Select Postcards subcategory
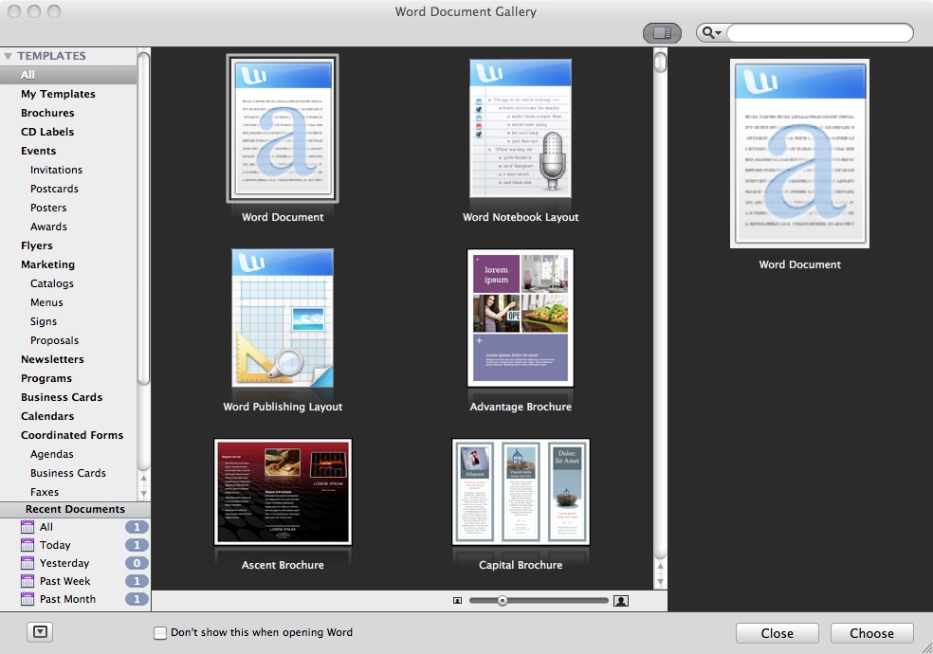The width and height of the screenshot is (933, 654). pyautogui.click(x=54, y=189)
